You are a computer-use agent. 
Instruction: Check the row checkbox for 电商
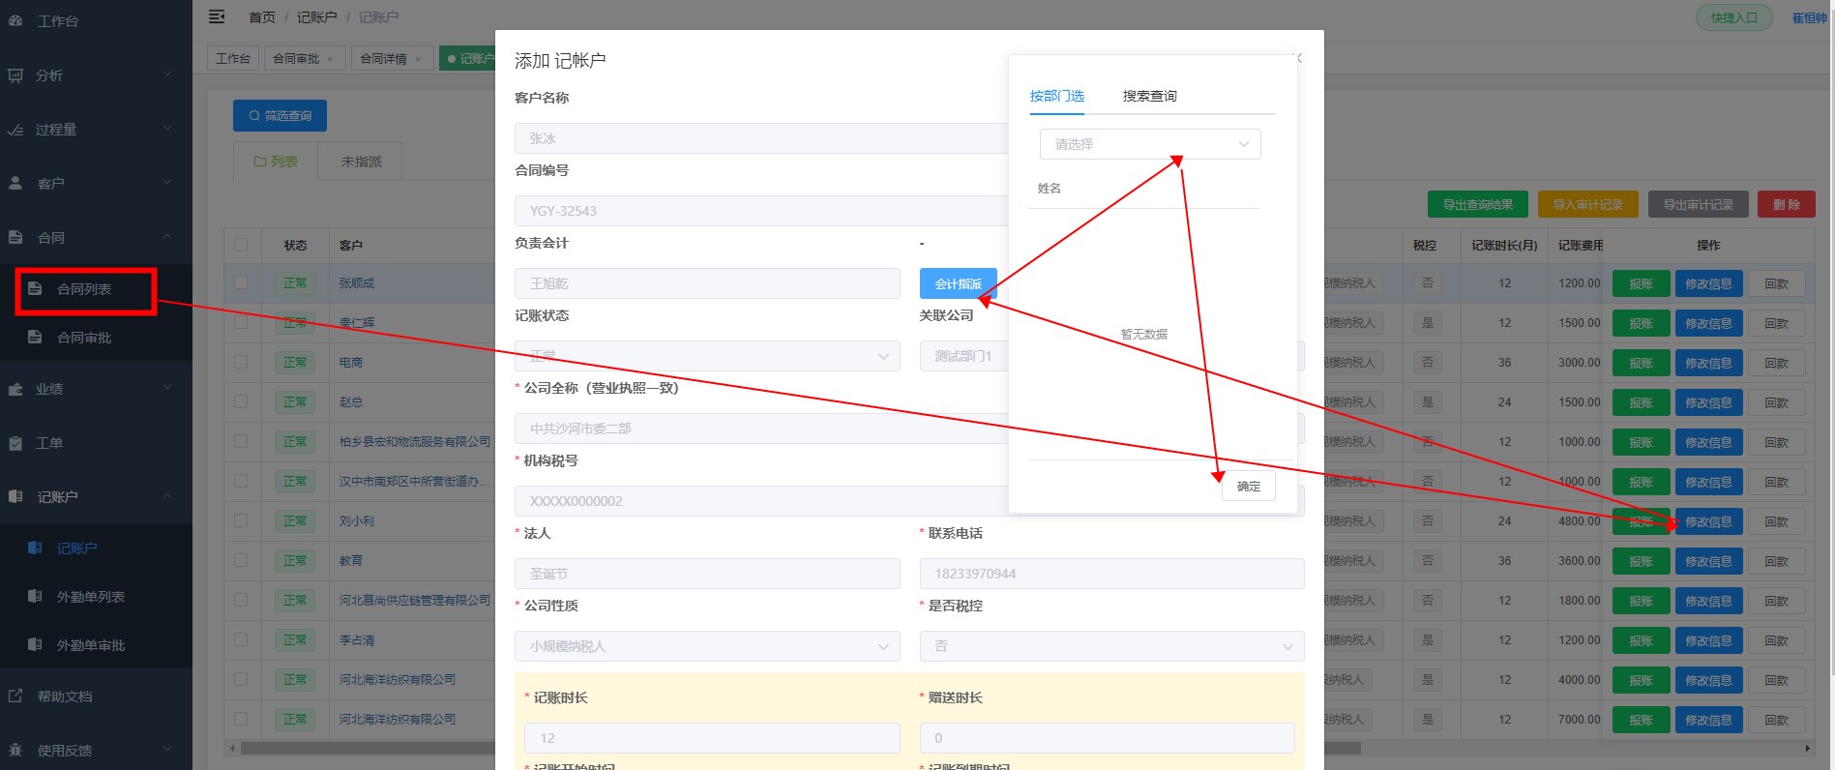pos(241,362)
